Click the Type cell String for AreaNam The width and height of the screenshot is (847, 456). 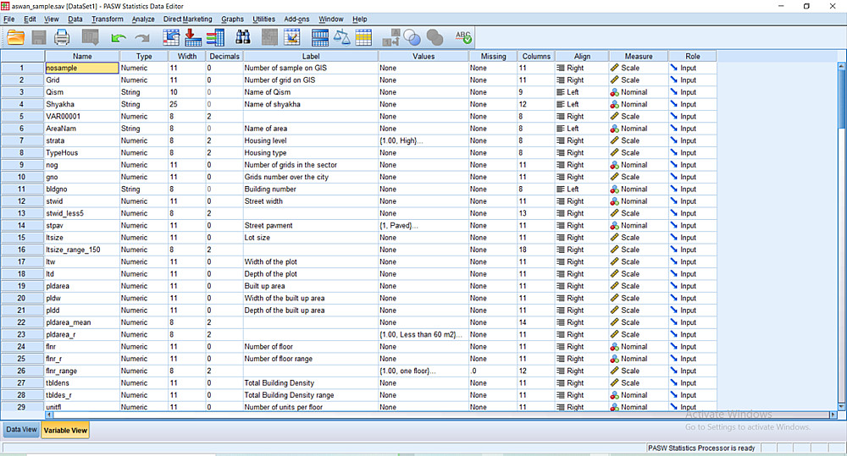144,129
